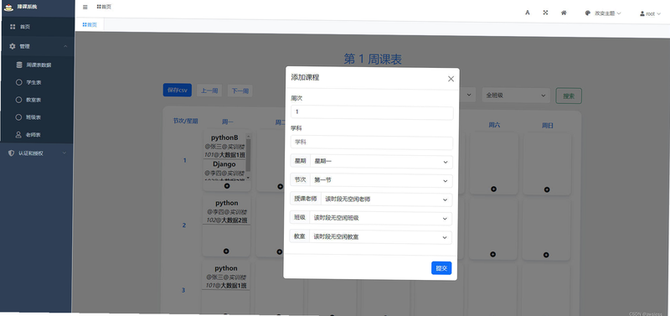The width and height of the screenshot is (670, 316).
Task: Click plus icon in 周六 period 1 cell
Action: coord(493,189)
